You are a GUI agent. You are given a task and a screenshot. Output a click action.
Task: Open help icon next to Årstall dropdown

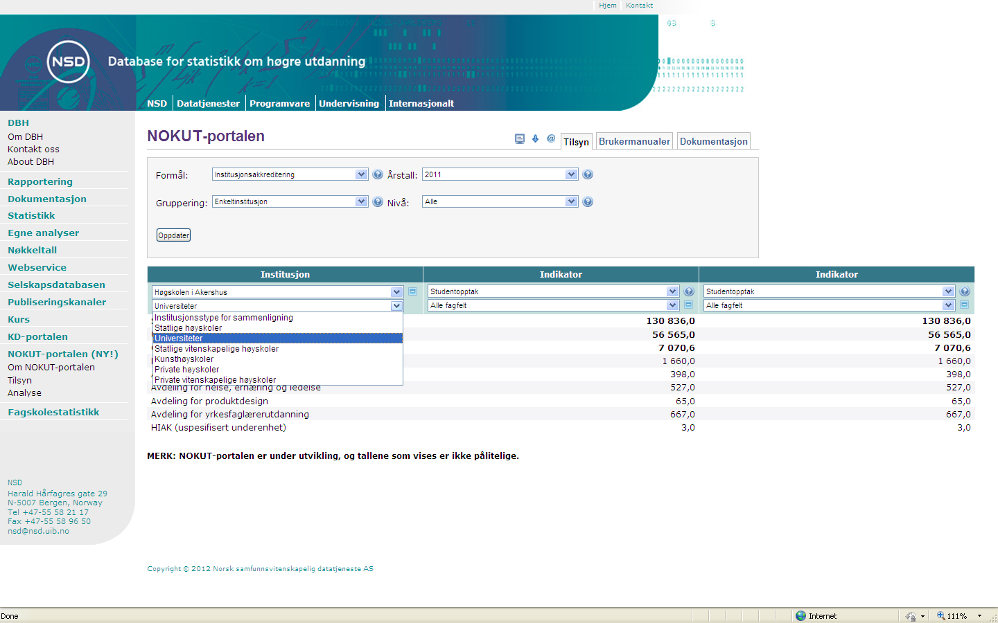pyautogui.click(x=588, y=174)
